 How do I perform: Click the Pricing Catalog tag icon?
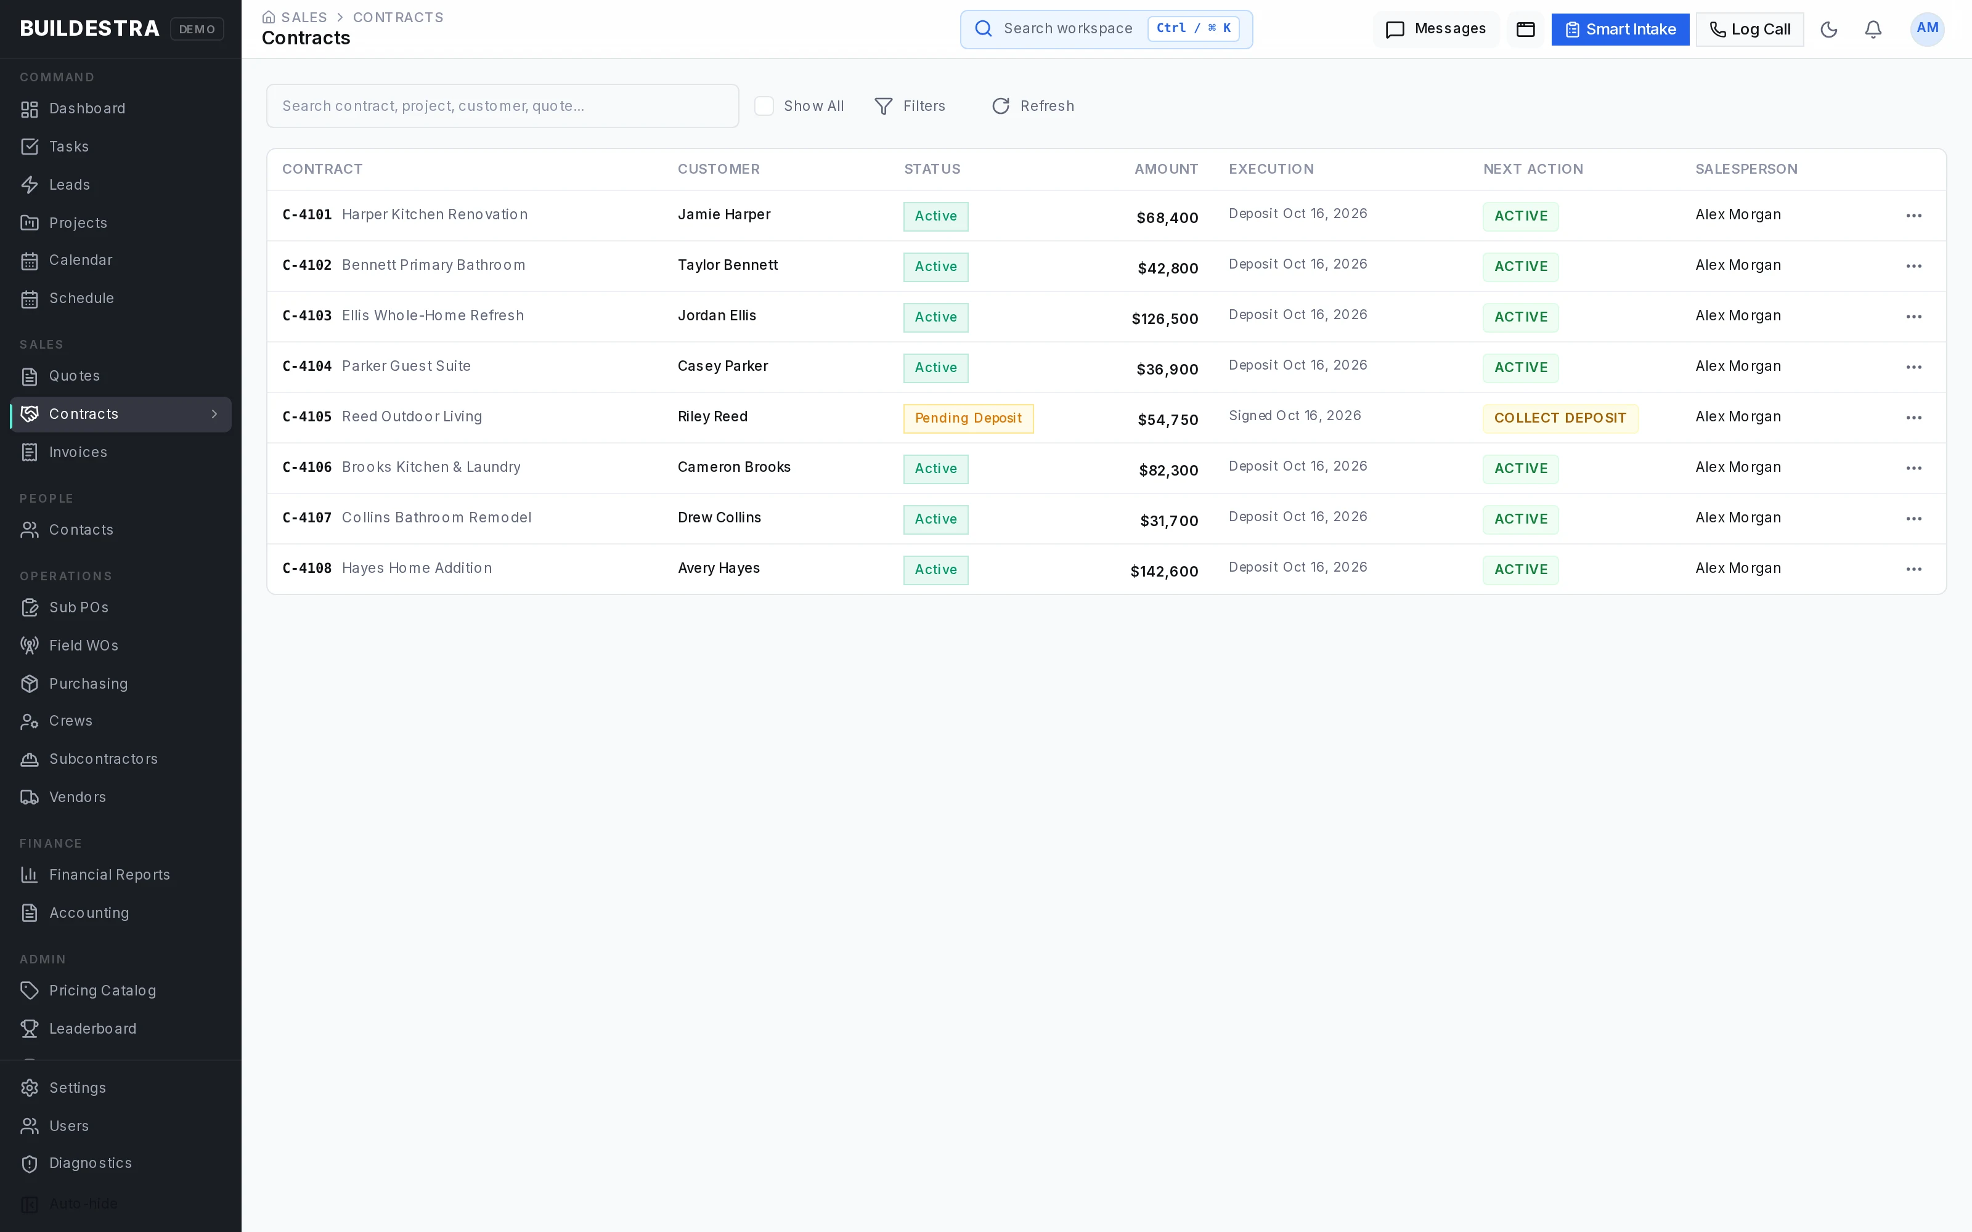click(x=30, y=991)
